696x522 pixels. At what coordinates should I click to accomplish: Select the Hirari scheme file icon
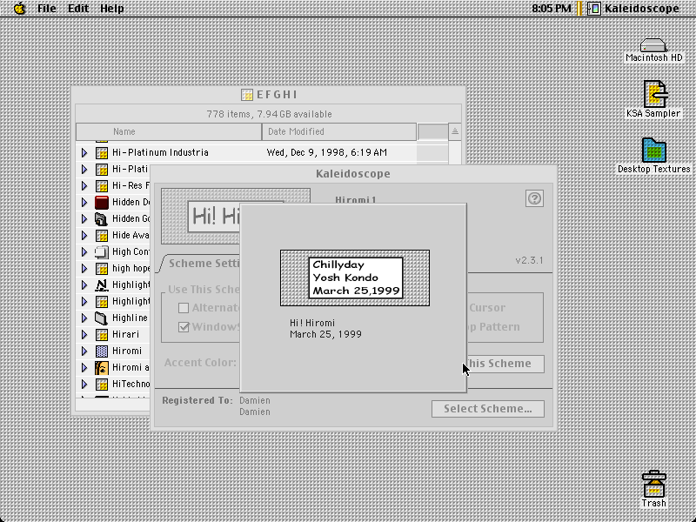[x=102, y=335]
